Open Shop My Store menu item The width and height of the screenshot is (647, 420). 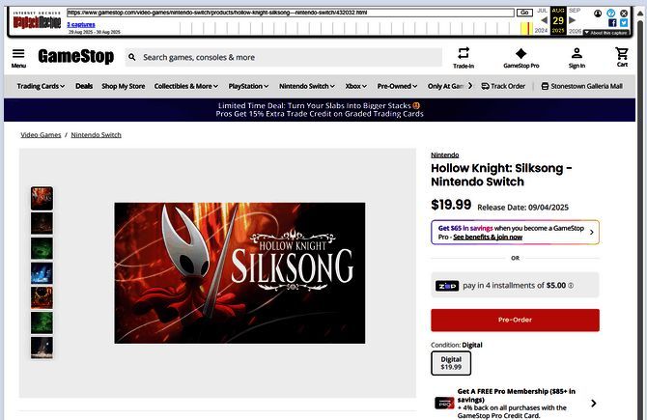(x=123, y=86)
